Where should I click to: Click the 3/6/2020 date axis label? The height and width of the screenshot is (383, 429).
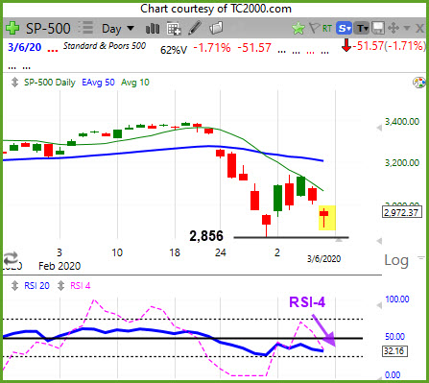(x=323, y=258)
